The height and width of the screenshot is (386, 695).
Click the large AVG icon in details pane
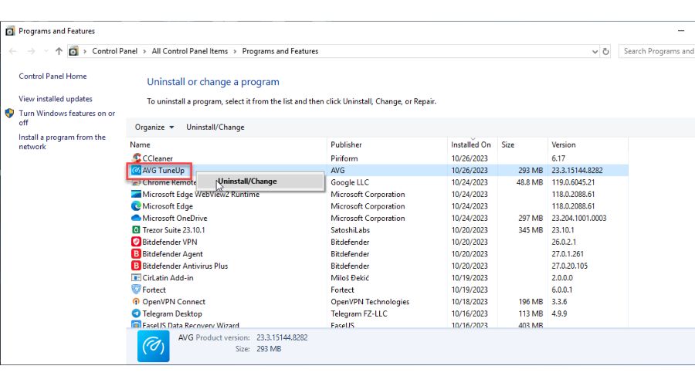click(x=154, y=346)
